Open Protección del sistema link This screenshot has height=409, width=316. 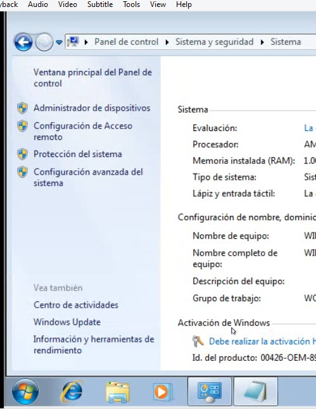pyautogui.click(x=78, y=154)
